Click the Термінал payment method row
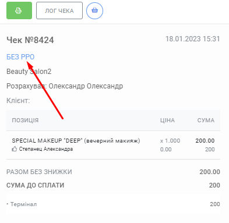229x223 pixels. tap(113, 204)
